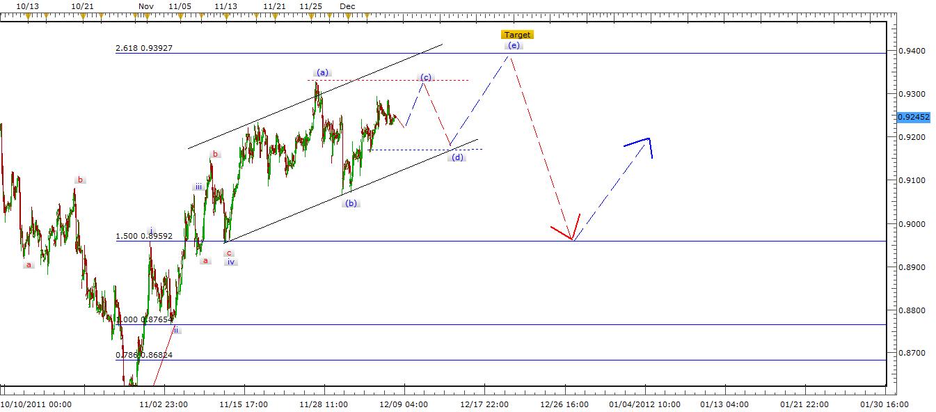The width and height of the screenshot is (936, 412).
Task: Select the (d) wave label annotation
Action: coord(457,157)
